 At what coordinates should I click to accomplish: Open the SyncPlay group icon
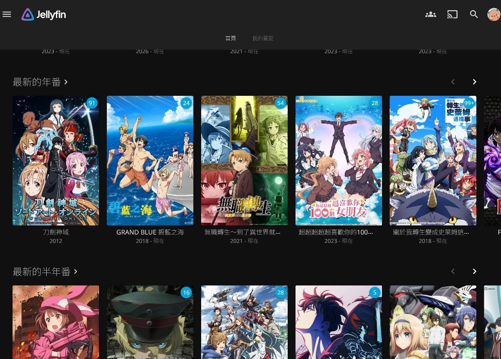pyautogui.click(x=431, y=14)
